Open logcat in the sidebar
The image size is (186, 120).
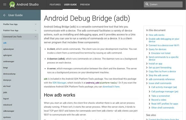coord(6,99)
